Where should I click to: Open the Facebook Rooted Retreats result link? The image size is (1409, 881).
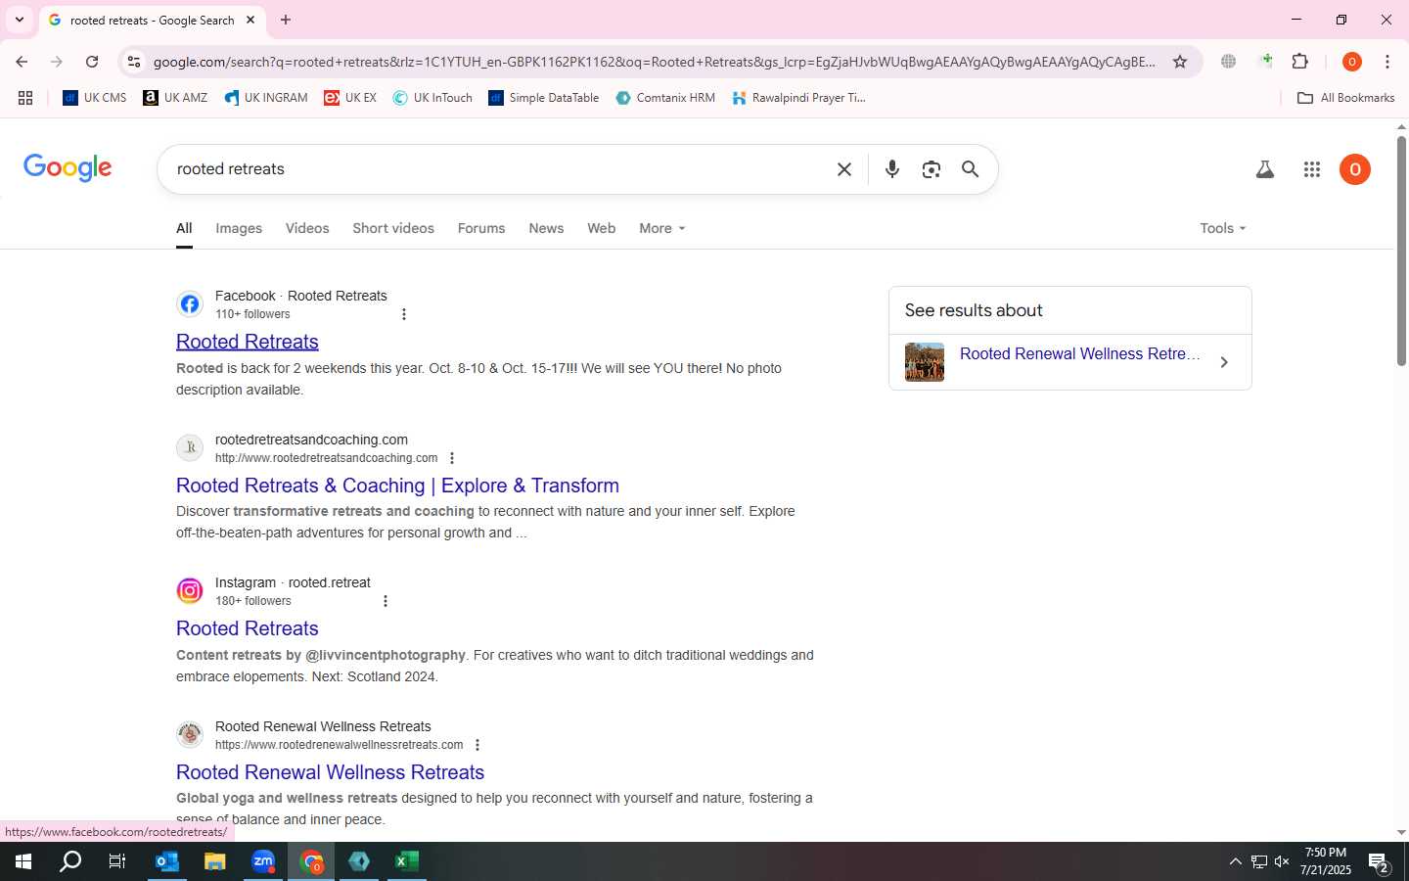(x=248, y=342)
